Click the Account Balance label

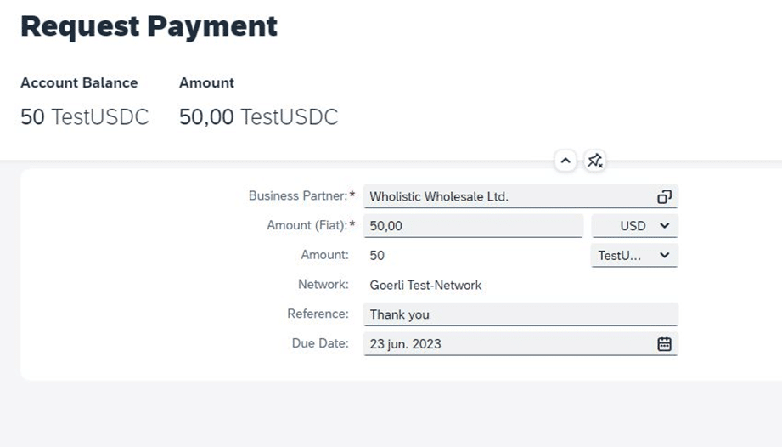79,82
